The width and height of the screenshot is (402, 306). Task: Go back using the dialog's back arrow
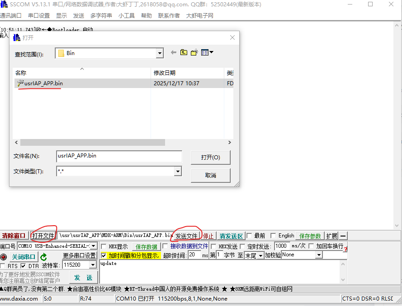tap(174, 52)
